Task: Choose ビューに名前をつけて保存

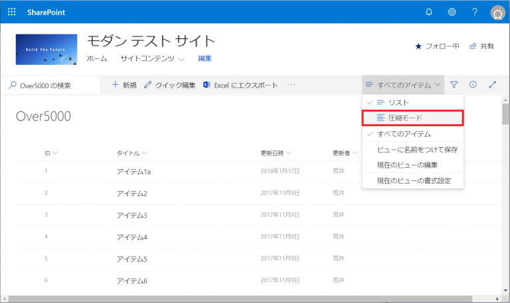Action: coord(413,149)
